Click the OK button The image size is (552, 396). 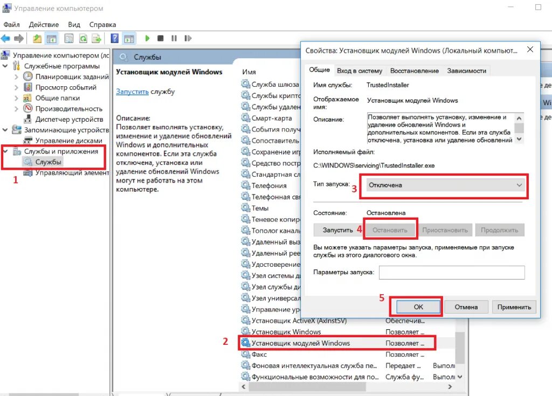418,307
